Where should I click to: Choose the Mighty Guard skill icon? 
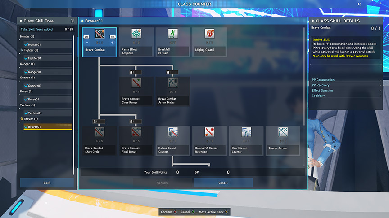click(x=209, y=34)
